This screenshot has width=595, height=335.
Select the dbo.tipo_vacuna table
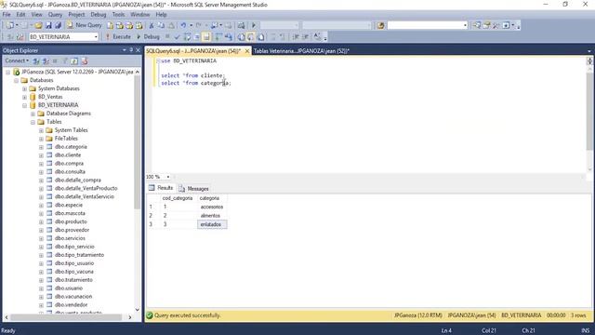[x=74, y=272]
